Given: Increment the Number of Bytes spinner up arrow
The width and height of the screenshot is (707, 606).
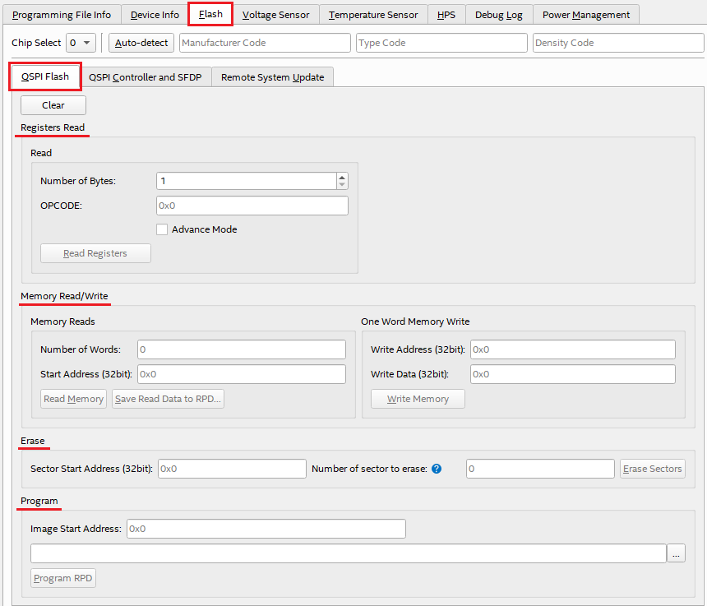Looking at the screenshot, I should (342, 177).
